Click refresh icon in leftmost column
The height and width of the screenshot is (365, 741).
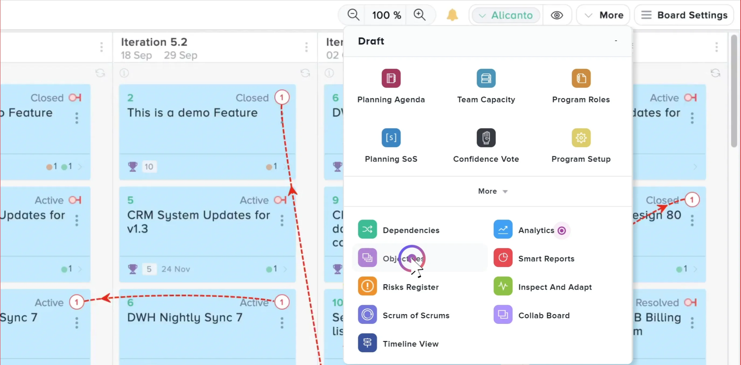click(100, 73)
